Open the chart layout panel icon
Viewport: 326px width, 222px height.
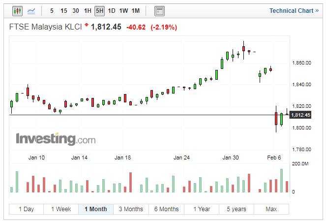click(159, 11)
